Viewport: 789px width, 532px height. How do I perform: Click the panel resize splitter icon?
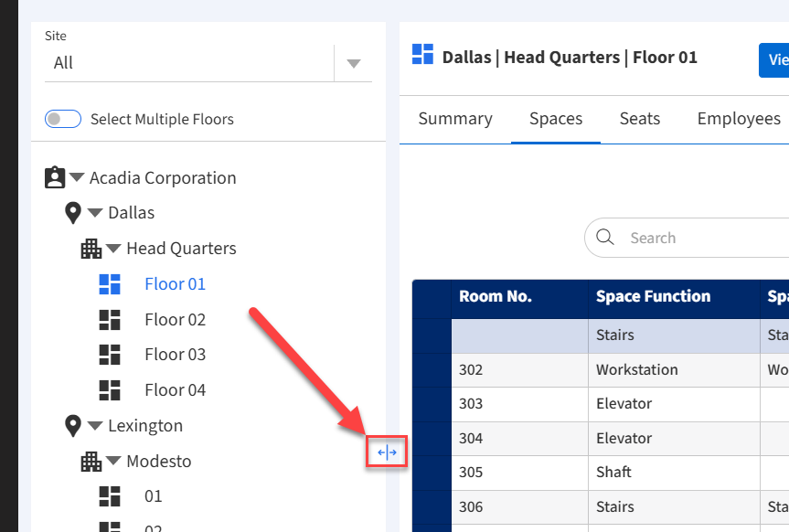coord(387,452)
